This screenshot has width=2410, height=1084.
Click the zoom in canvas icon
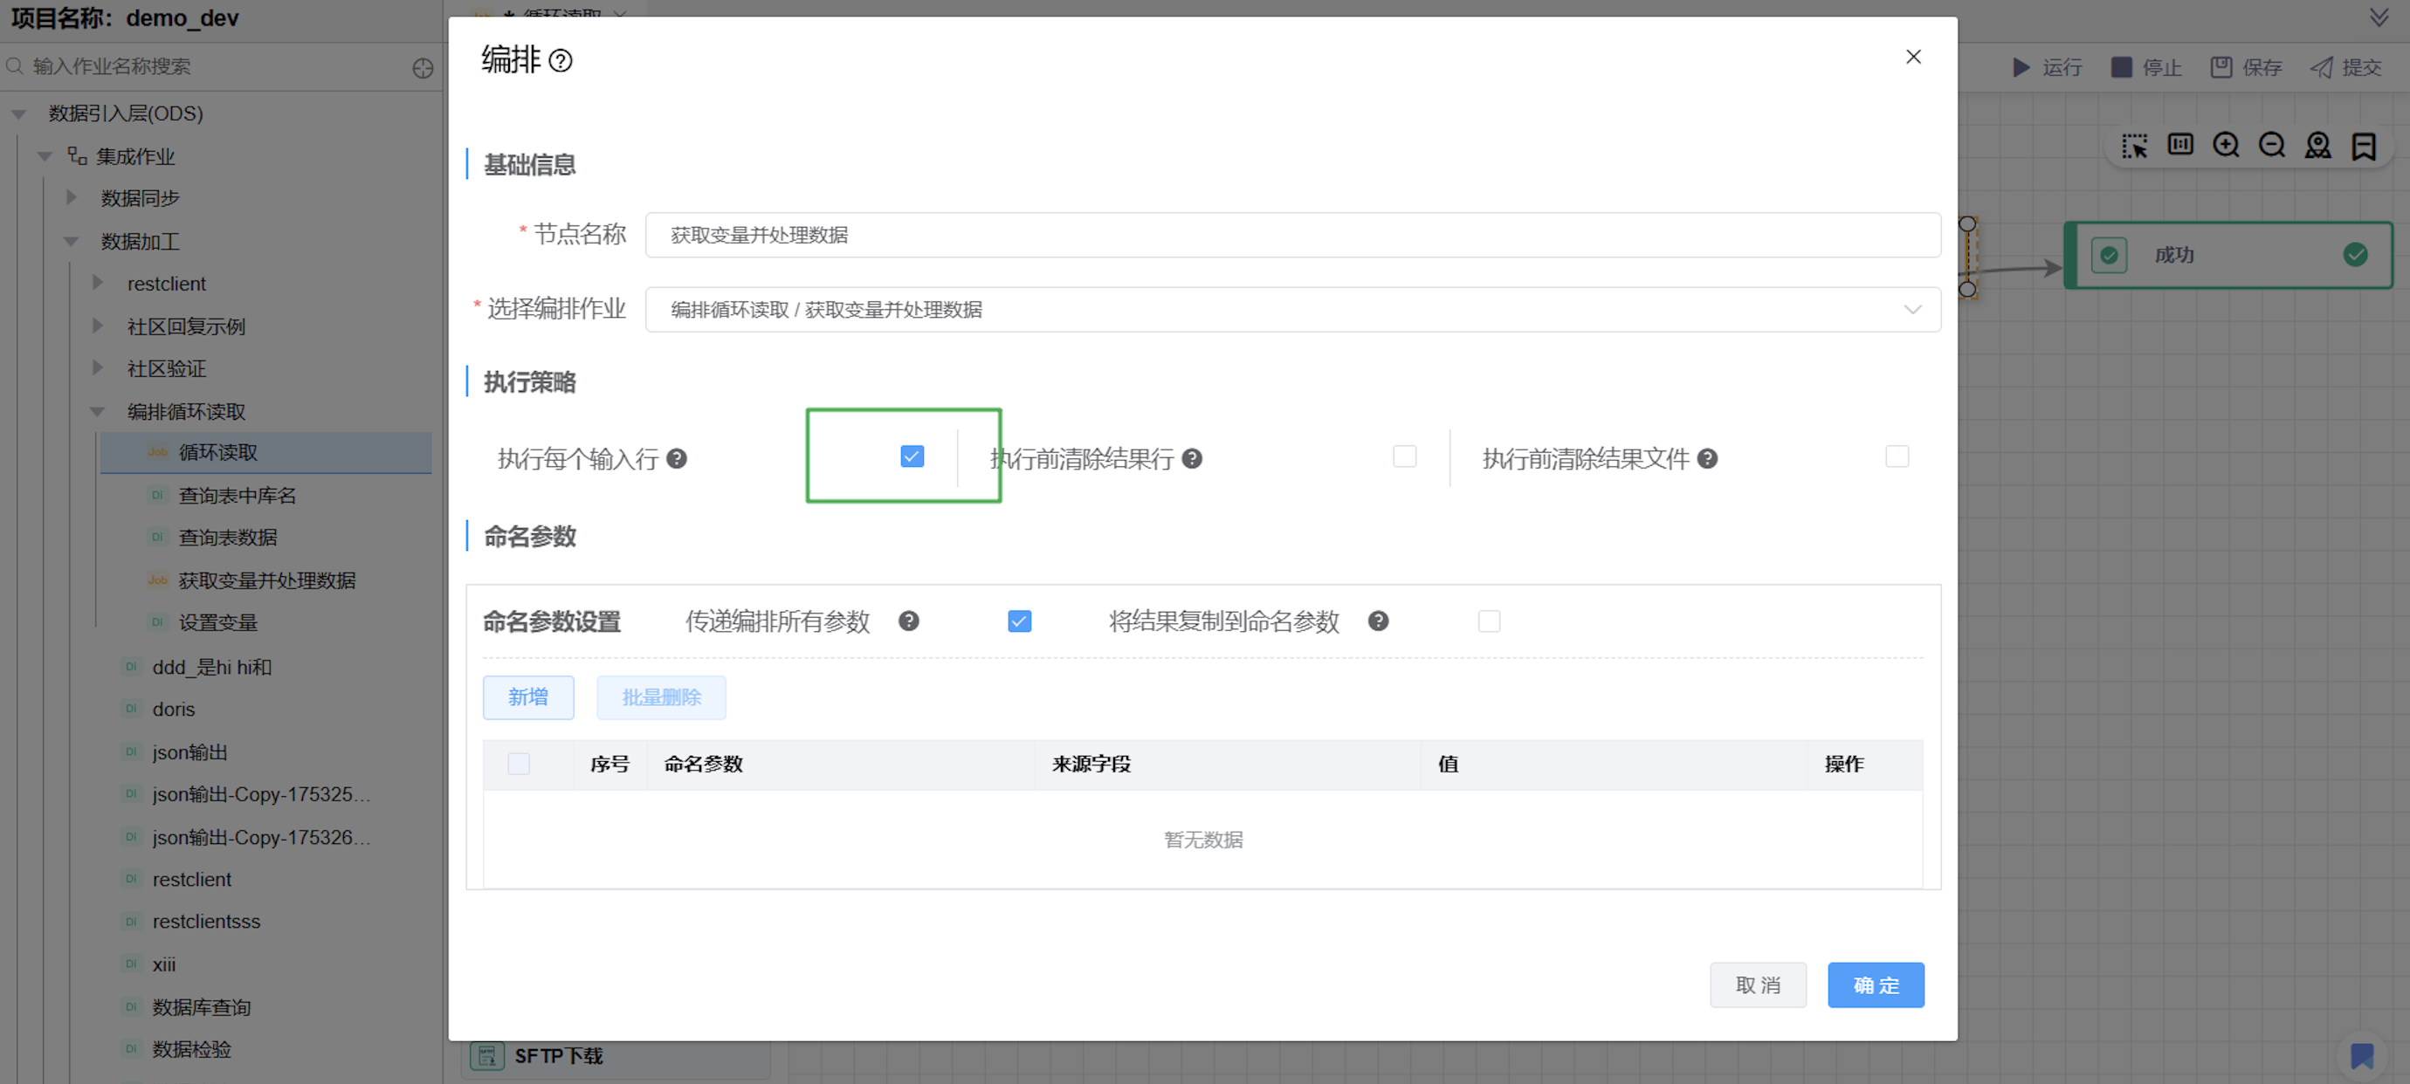(x=2226, y=145)
